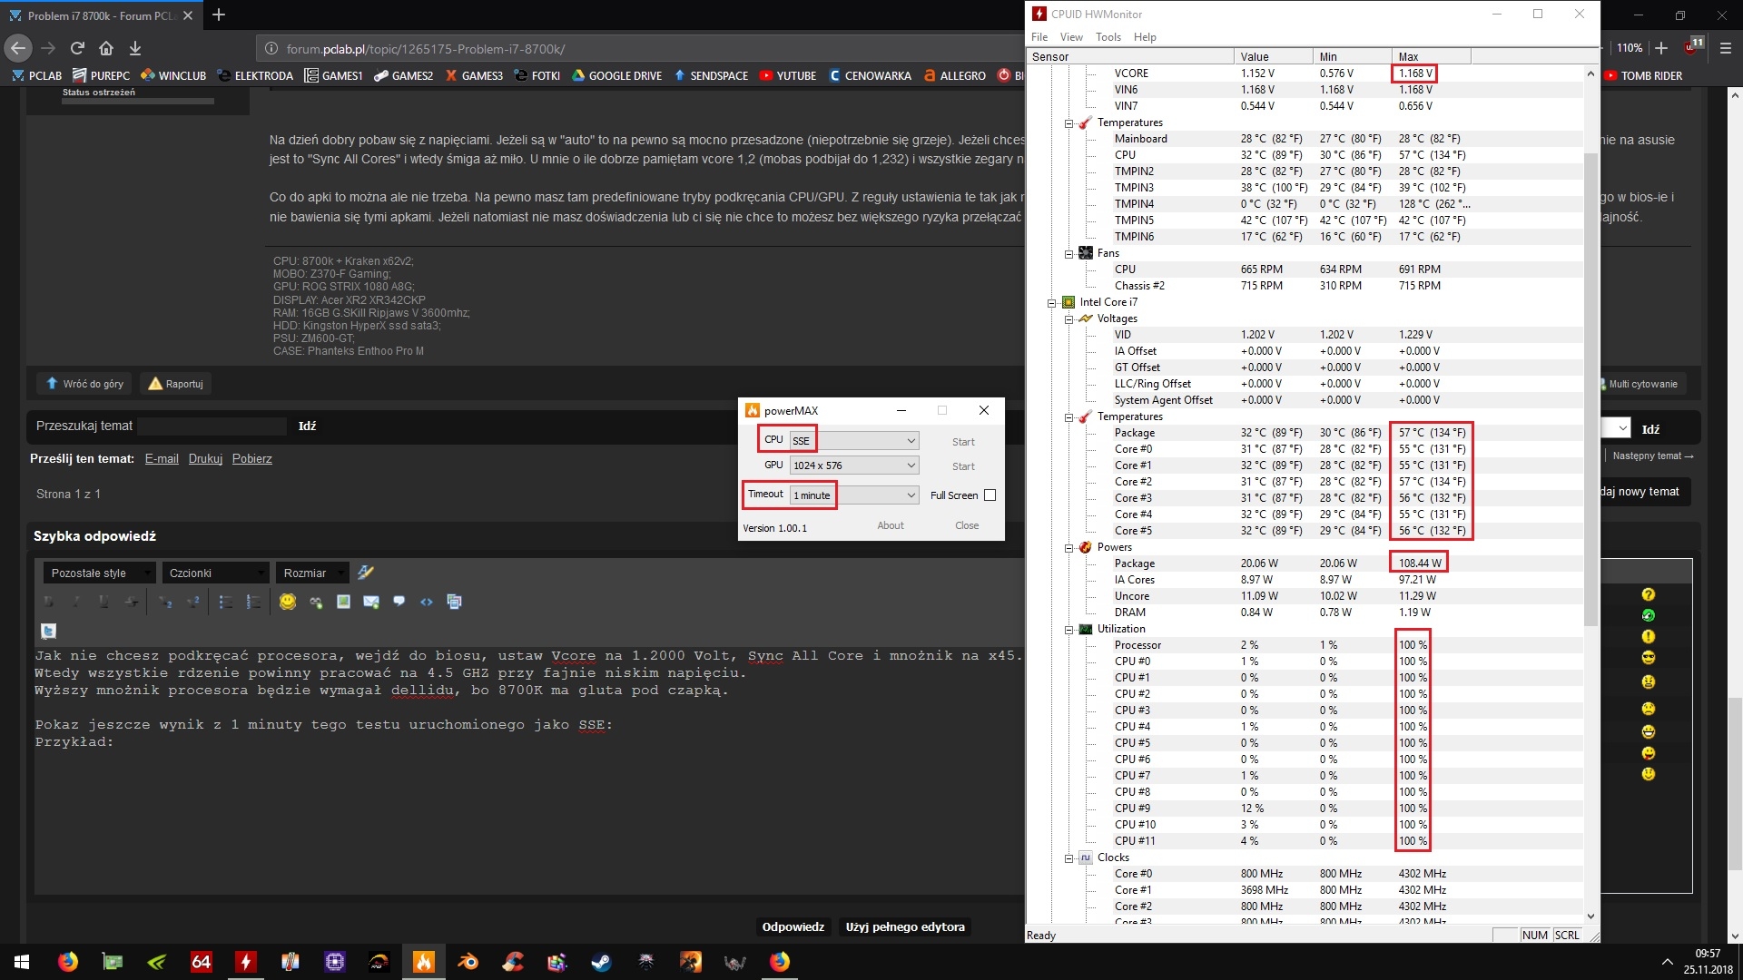Click the Twitter embed icon
The height and width of the screenshot is (980, 1743).
[49, 631]
